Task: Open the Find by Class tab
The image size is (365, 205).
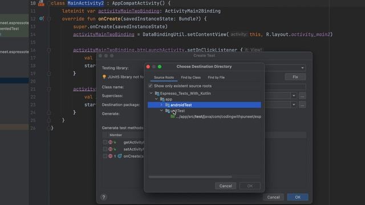Action: (190, 77)
